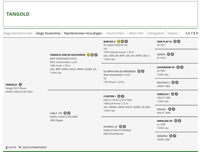Screen dimensions: 200x152
Task: Click the gold icon beside NARCOS II
Action: (x=119, y=41)
